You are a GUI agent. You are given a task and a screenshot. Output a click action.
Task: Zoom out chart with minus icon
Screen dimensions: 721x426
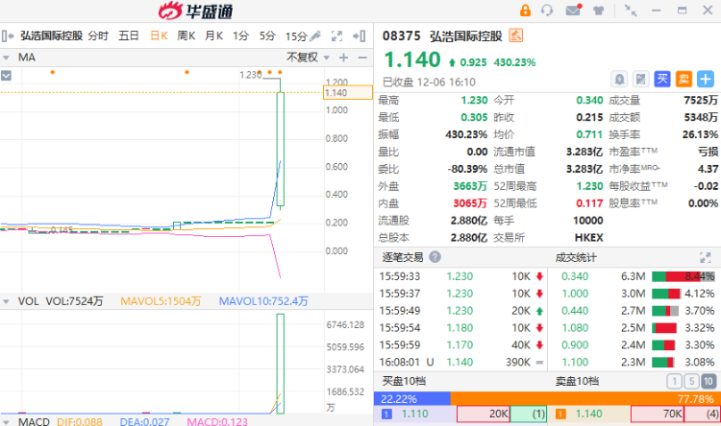pyautogui.click(x=362, y=58)
